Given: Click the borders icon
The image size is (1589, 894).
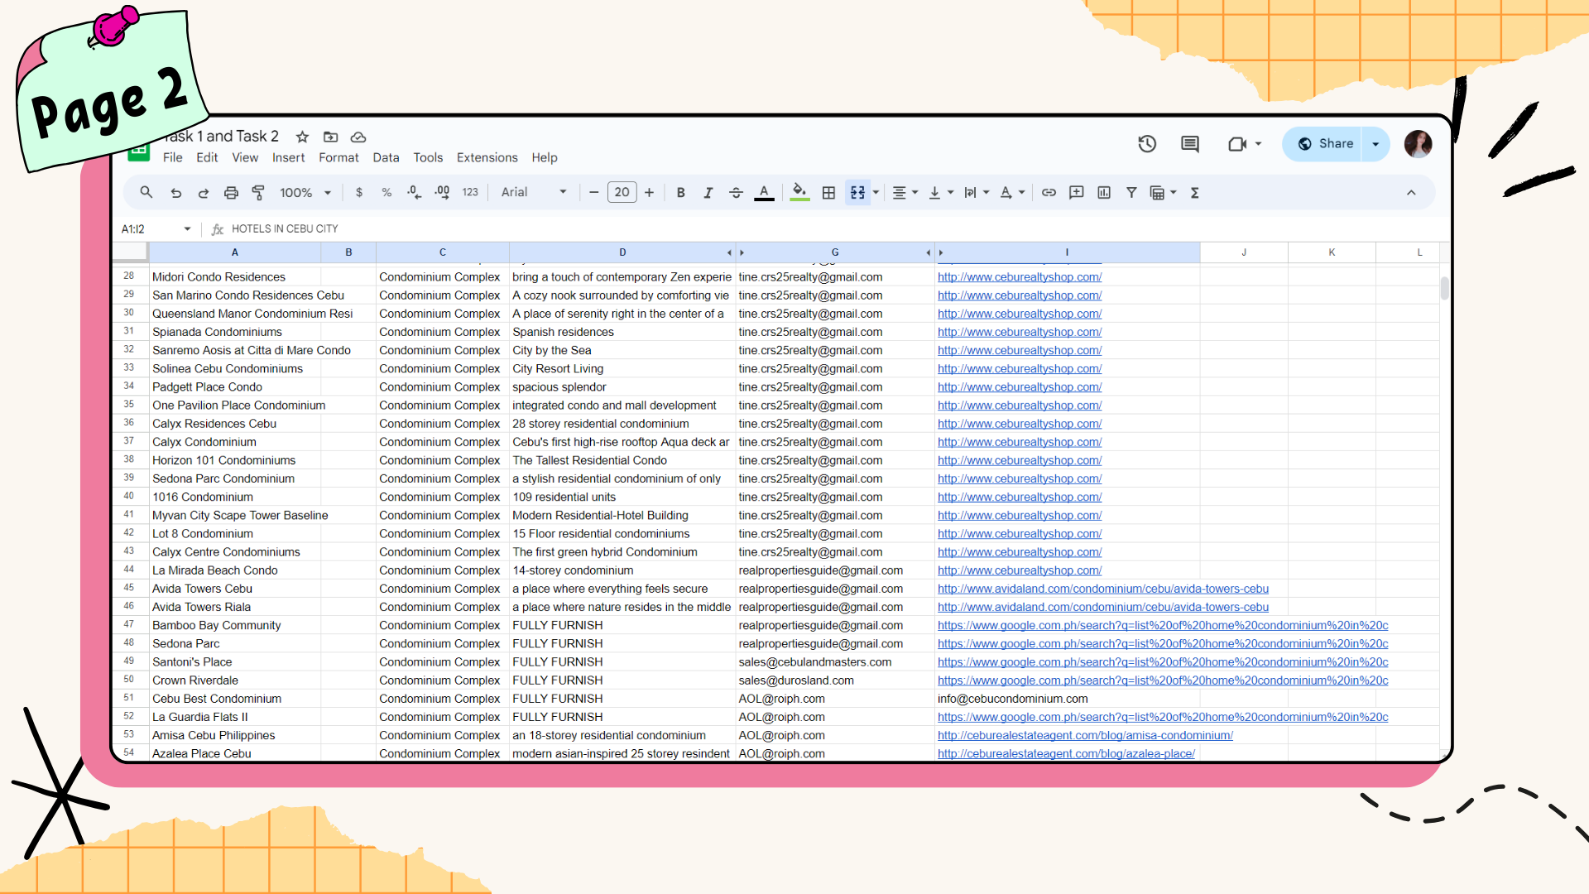Looking at the screenshot, I should tap(828, 193).
